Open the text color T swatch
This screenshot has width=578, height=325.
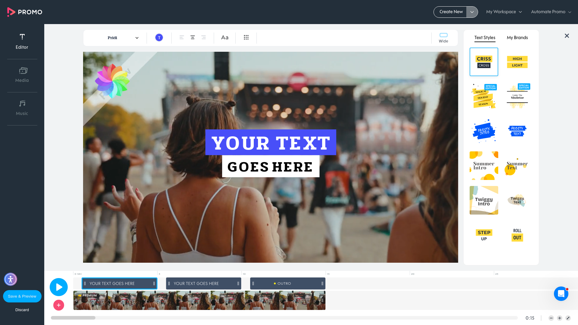click(159, 38)
